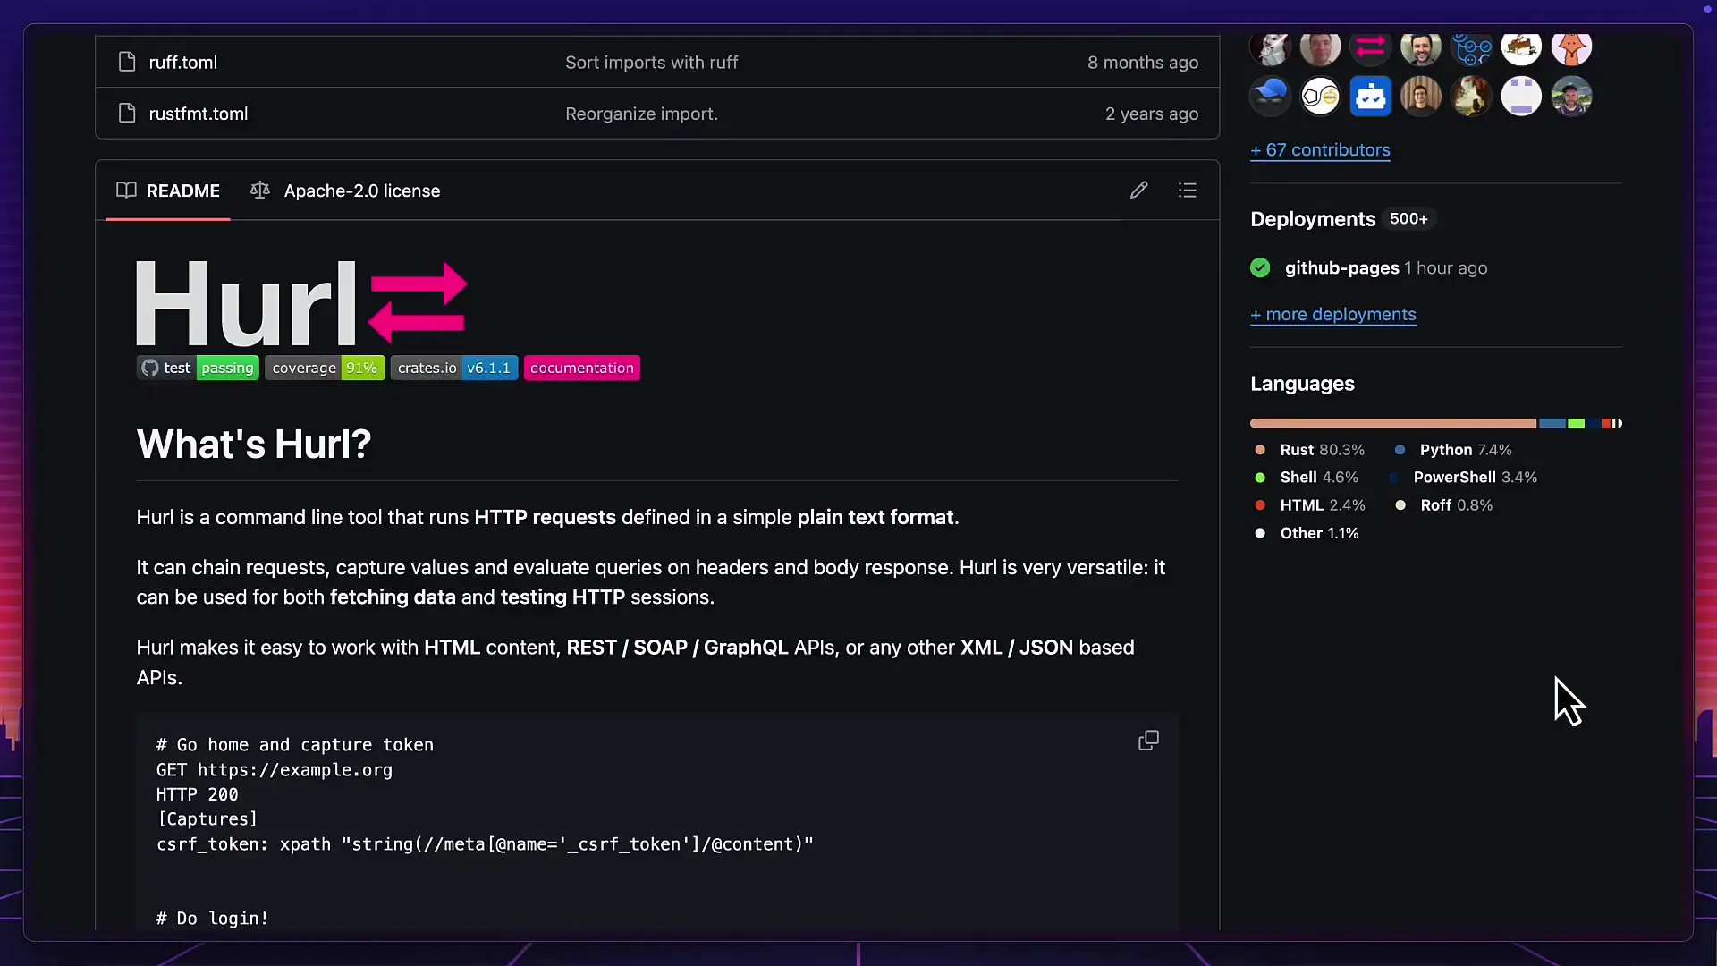Click the Rust segment of language bar
Viewport: 1717px width, 966px height.
tap(1393, 423)
